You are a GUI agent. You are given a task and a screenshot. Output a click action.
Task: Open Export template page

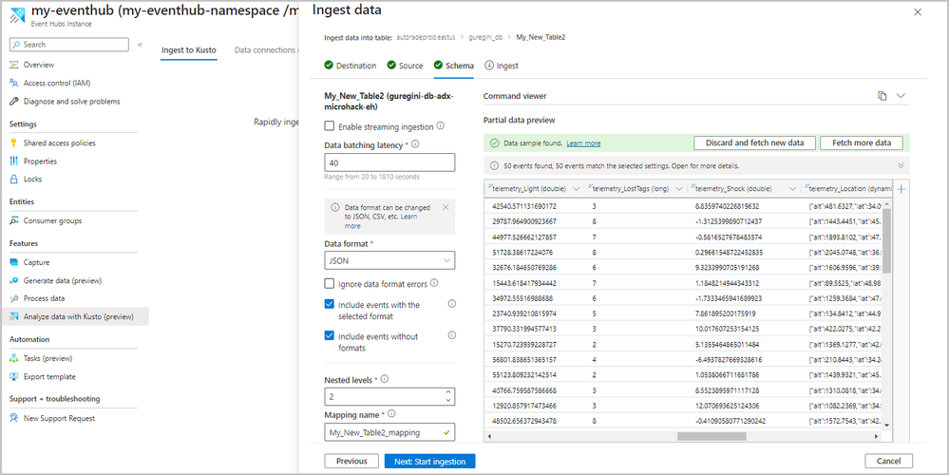(49, 376)
